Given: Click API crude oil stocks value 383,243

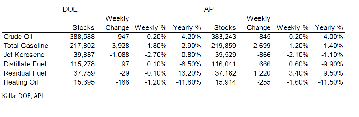Looking at the screenshot, I should click(x=223, y=37).
